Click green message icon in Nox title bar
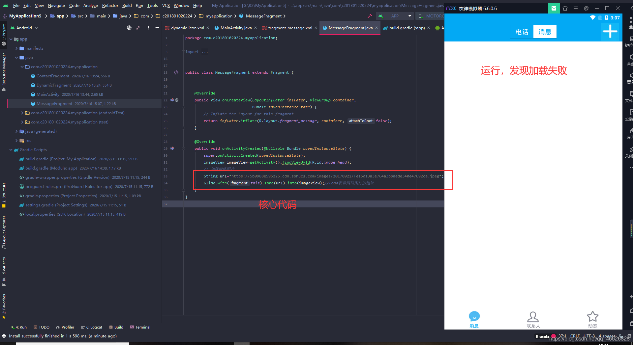Viewport: 633px width, 345px height. 554,8
